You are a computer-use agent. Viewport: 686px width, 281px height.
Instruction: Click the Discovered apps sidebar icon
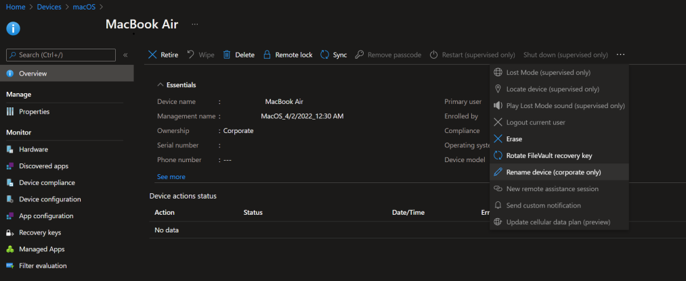[10, 165]
